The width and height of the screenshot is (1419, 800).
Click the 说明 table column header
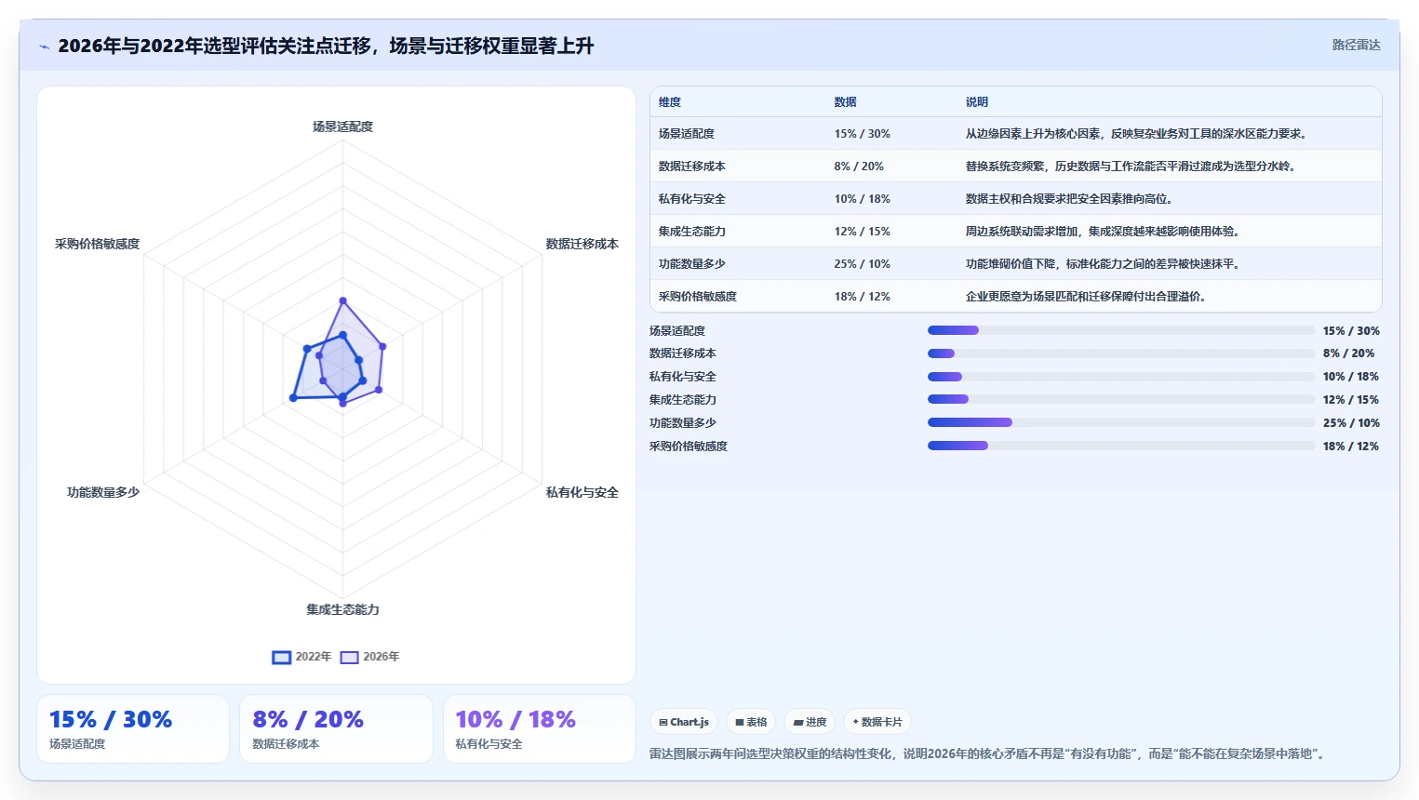(x=977, y=102)
